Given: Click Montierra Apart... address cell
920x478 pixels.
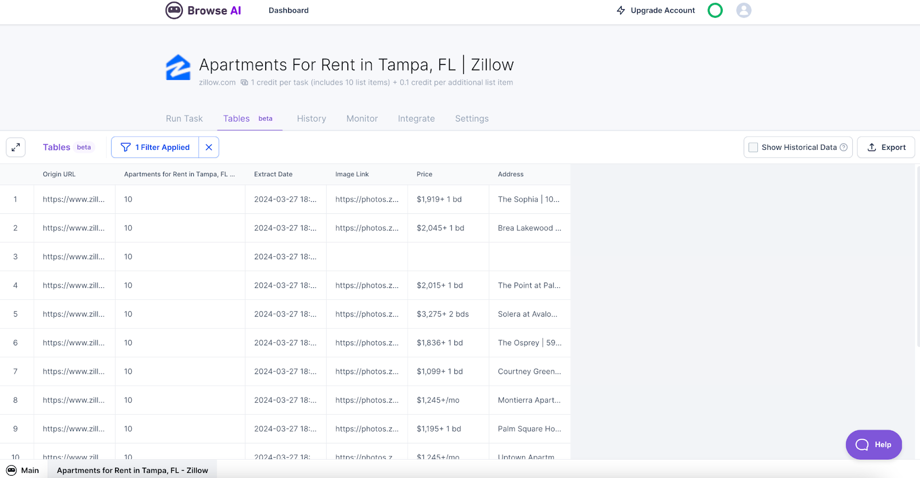Looking at the screenshot, I should [530, 400].
